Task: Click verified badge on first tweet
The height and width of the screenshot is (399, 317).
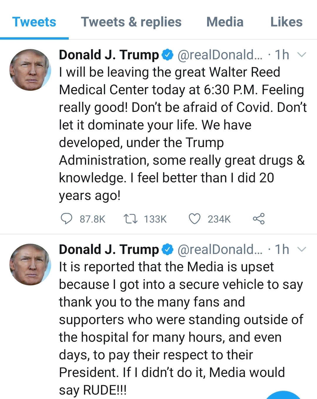Action: tap(168, 55)
